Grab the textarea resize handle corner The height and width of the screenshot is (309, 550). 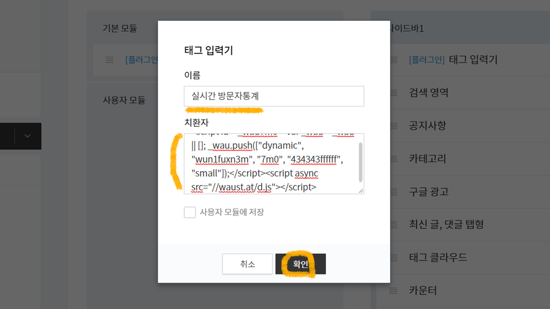tap(361, 191)
